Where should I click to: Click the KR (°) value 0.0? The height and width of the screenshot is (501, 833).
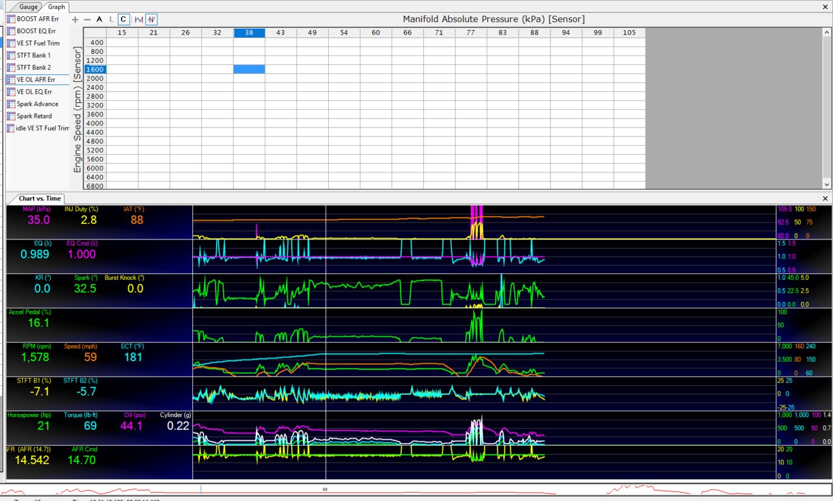pyautogui.click(x=42, y=288)
